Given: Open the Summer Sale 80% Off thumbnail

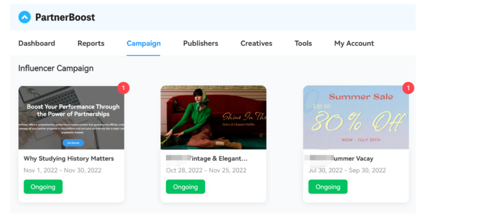Looking at the screenshot, I should pyautogui.click(x=356, y=117).
